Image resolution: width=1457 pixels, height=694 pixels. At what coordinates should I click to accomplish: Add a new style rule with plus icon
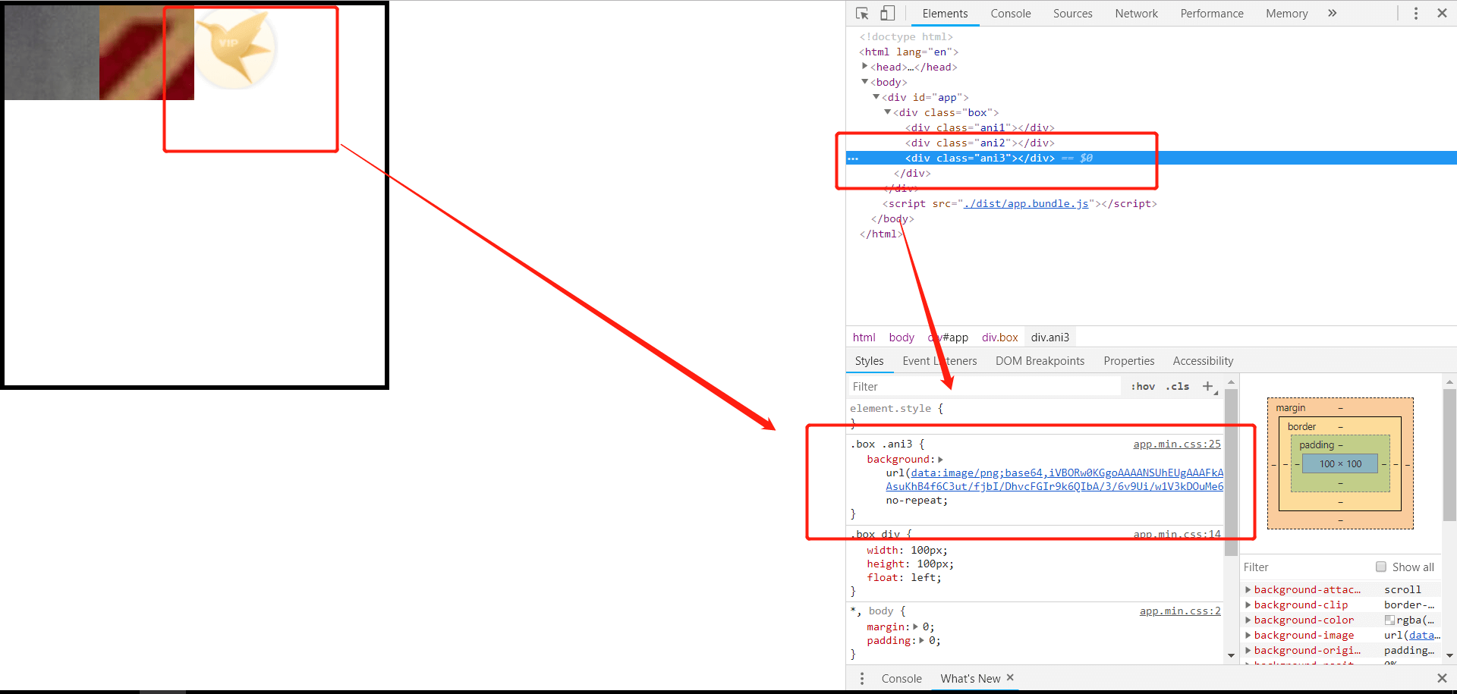coord(1208,386)
